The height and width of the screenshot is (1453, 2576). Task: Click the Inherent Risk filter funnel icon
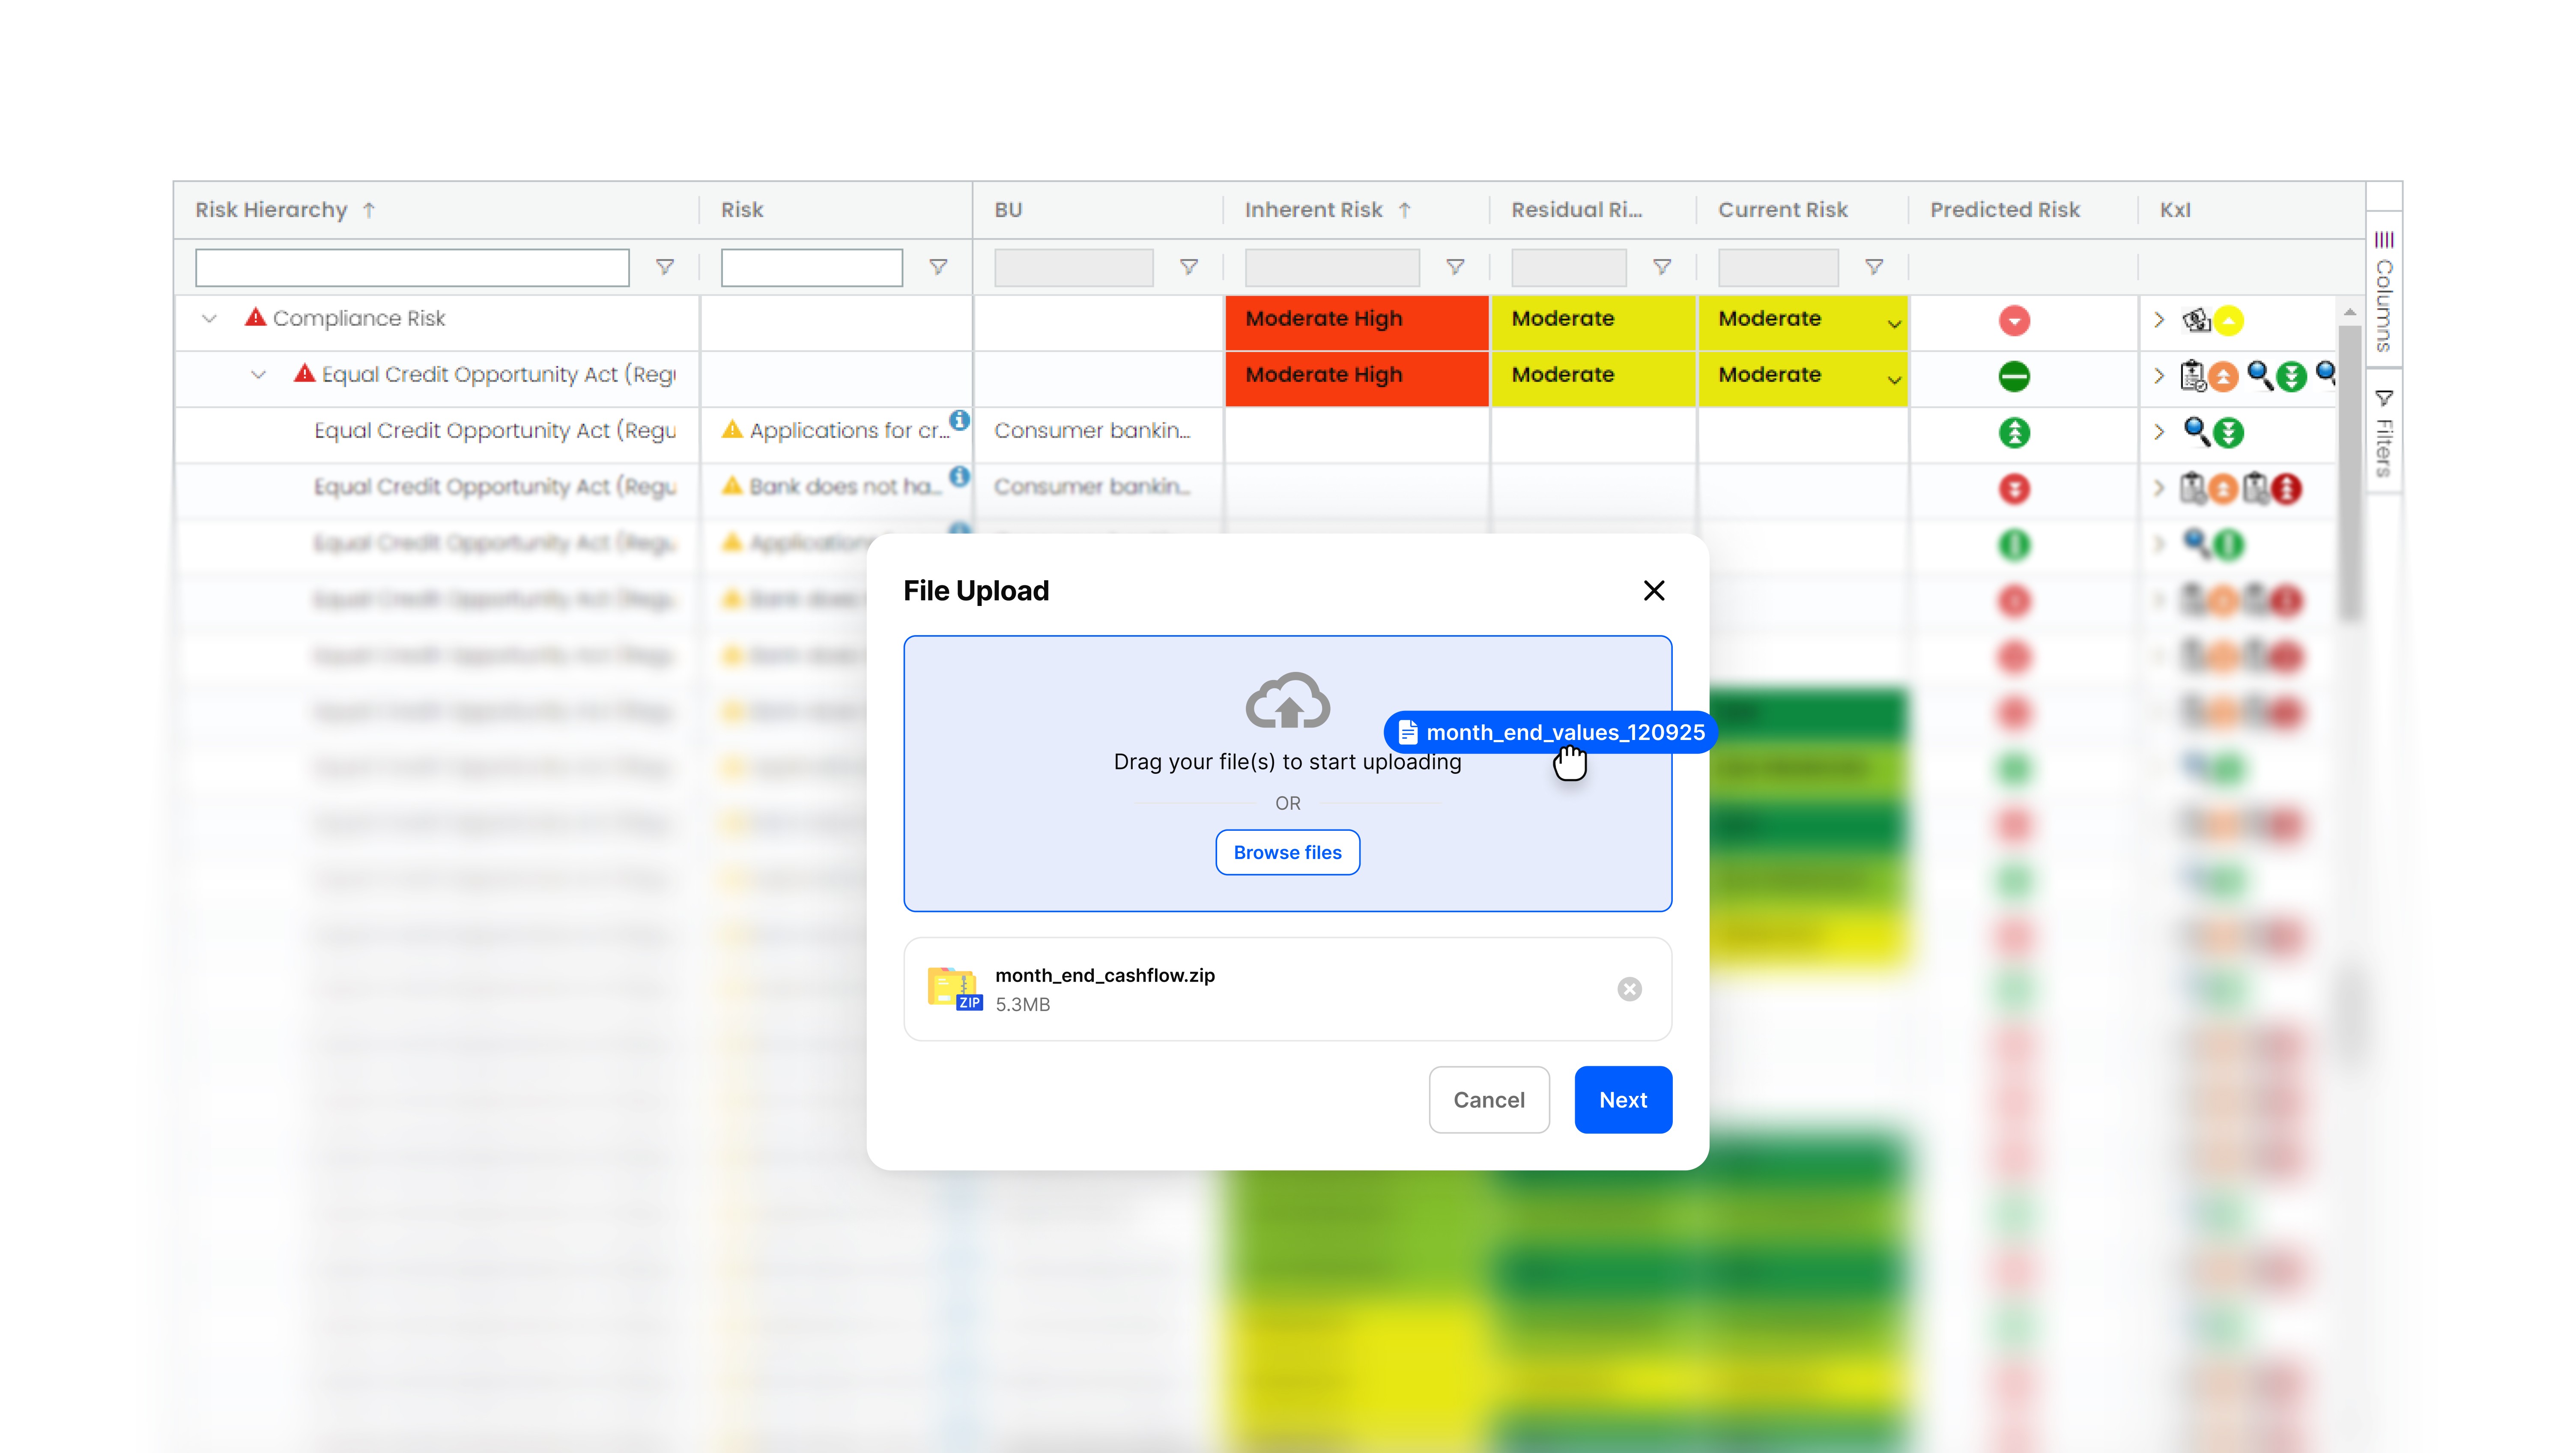(x=1455, y=267)
